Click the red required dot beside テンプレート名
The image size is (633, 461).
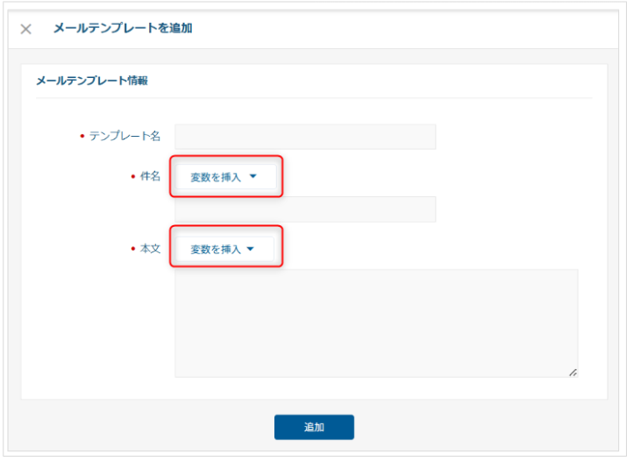pyautogui.click(x=82, y=137)
